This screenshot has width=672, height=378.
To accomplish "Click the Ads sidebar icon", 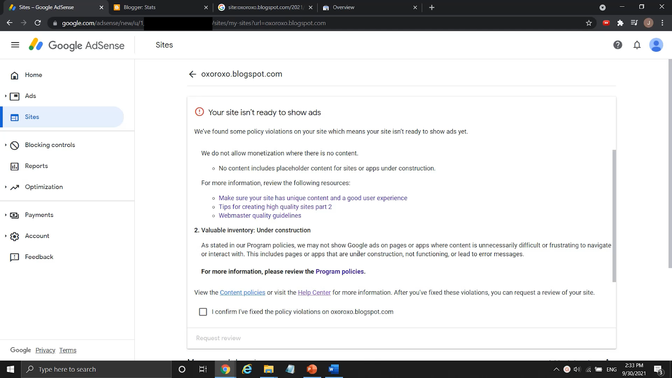I will click(x=14, y=96).
